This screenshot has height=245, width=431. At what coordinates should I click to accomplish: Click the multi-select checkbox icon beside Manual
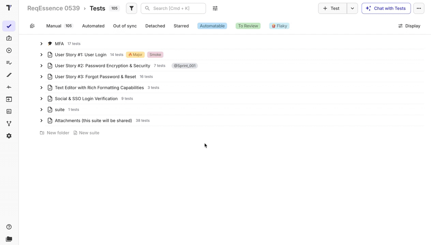[x=32, y=26]
